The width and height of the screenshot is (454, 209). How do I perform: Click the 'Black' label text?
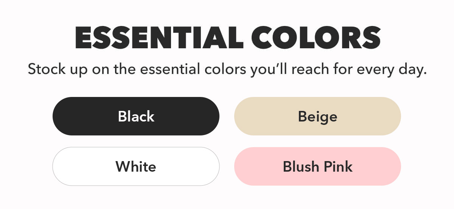[136, 116]
